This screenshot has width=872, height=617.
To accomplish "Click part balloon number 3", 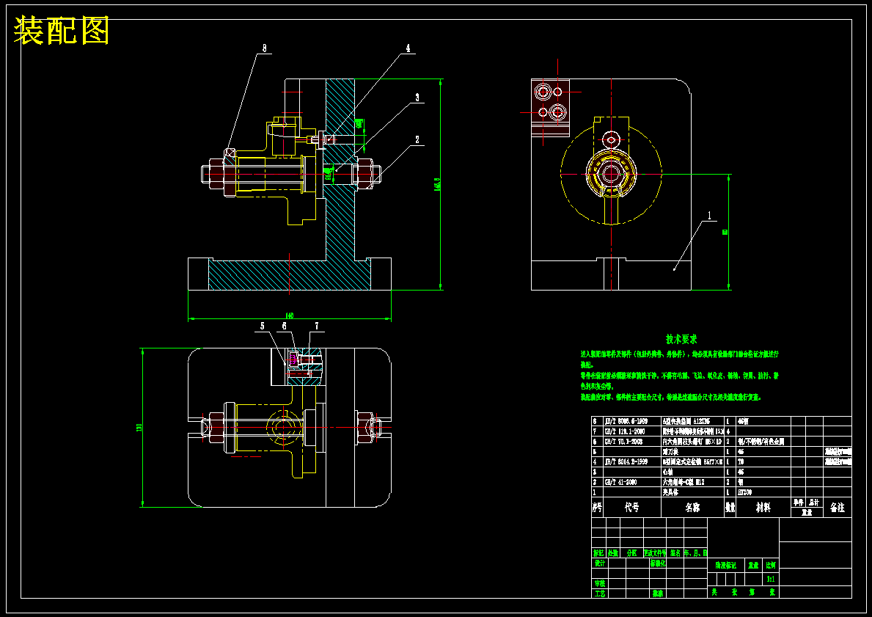I will 417,98.
